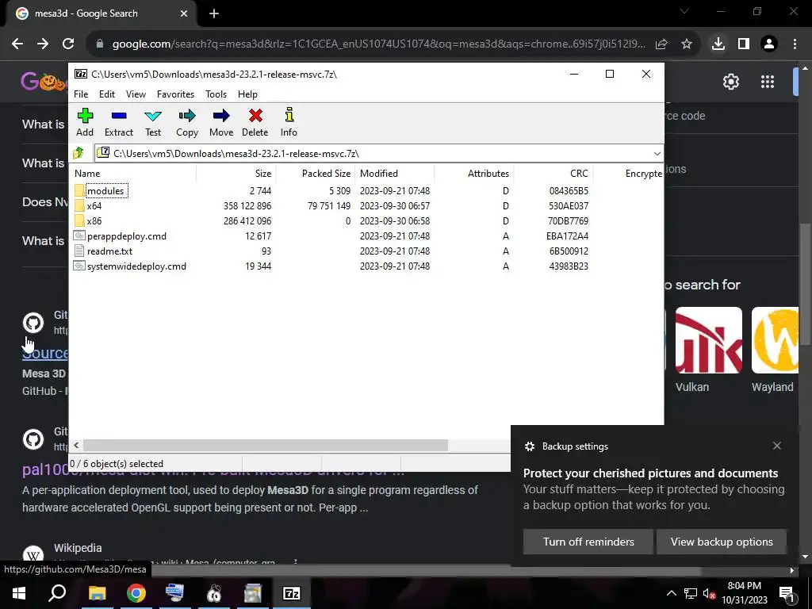
Task: Switch to Chrome via the taskbar icon
Action: tap(136, 593)
